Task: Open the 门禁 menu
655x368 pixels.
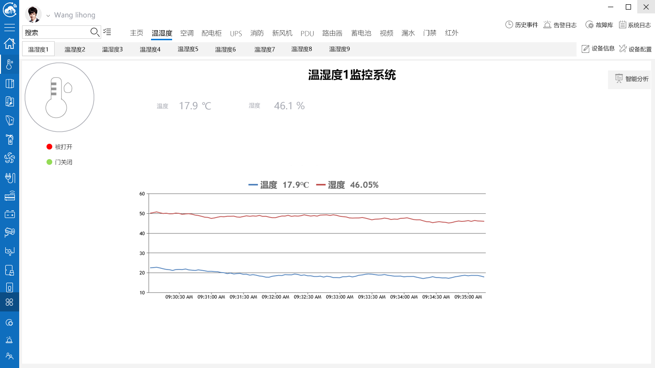Action: click(430, 33)
